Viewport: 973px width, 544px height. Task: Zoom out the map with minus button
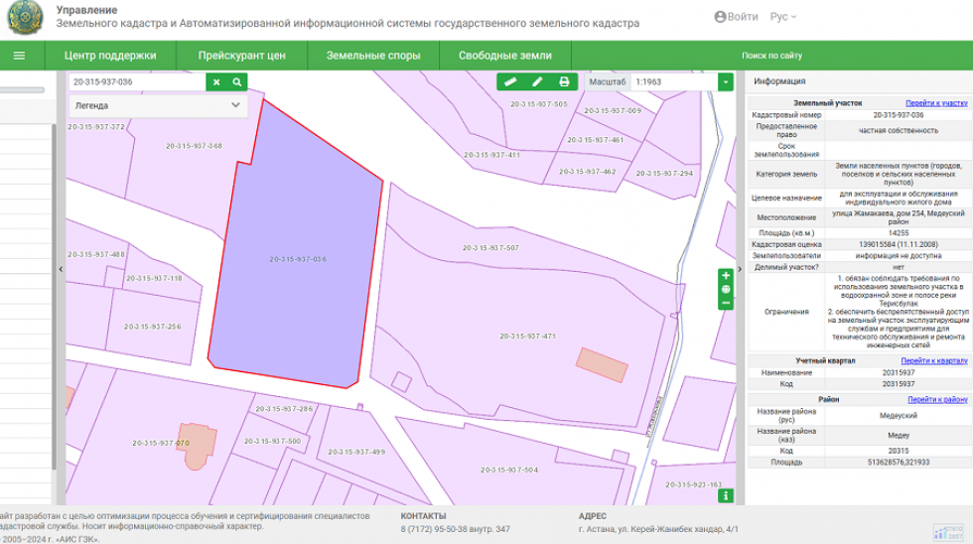tap(726, 303)
